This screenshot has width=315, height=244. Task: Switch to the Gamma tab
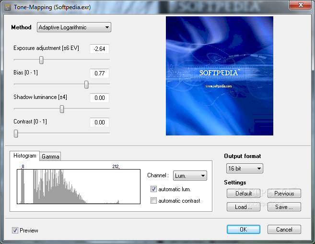50,157
